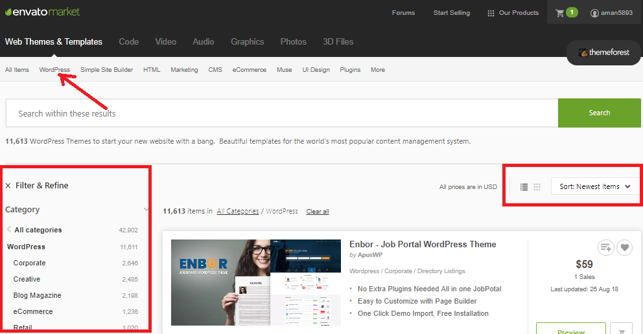Open Enbor - Job Portal WordPress Theme title

423,245
